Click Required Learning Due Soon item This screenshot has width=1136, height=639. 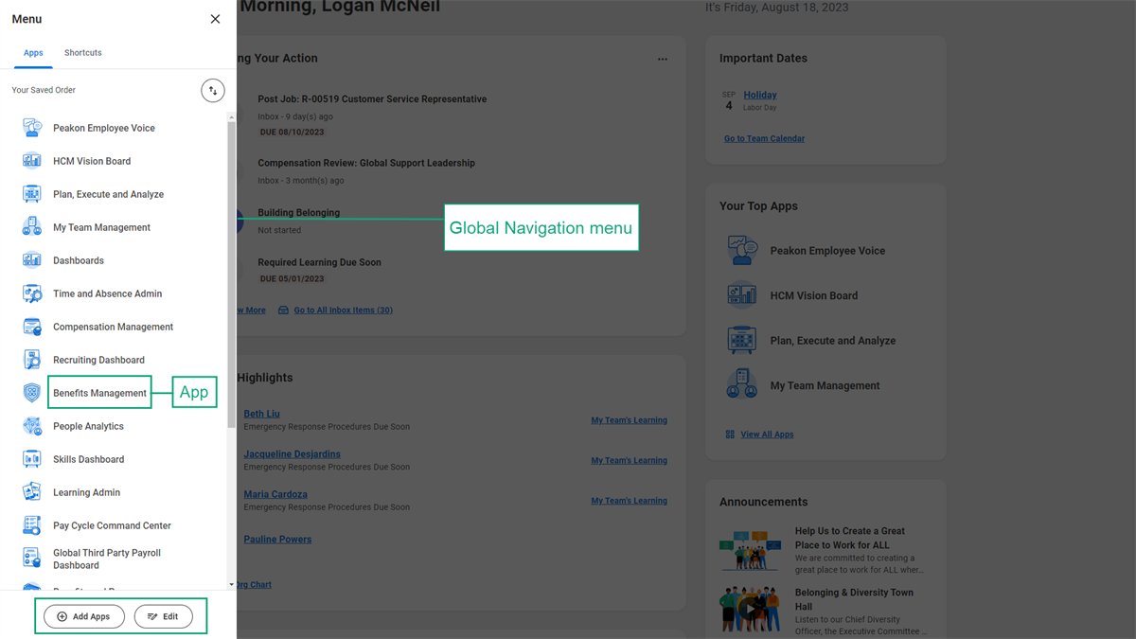point(319,262)
